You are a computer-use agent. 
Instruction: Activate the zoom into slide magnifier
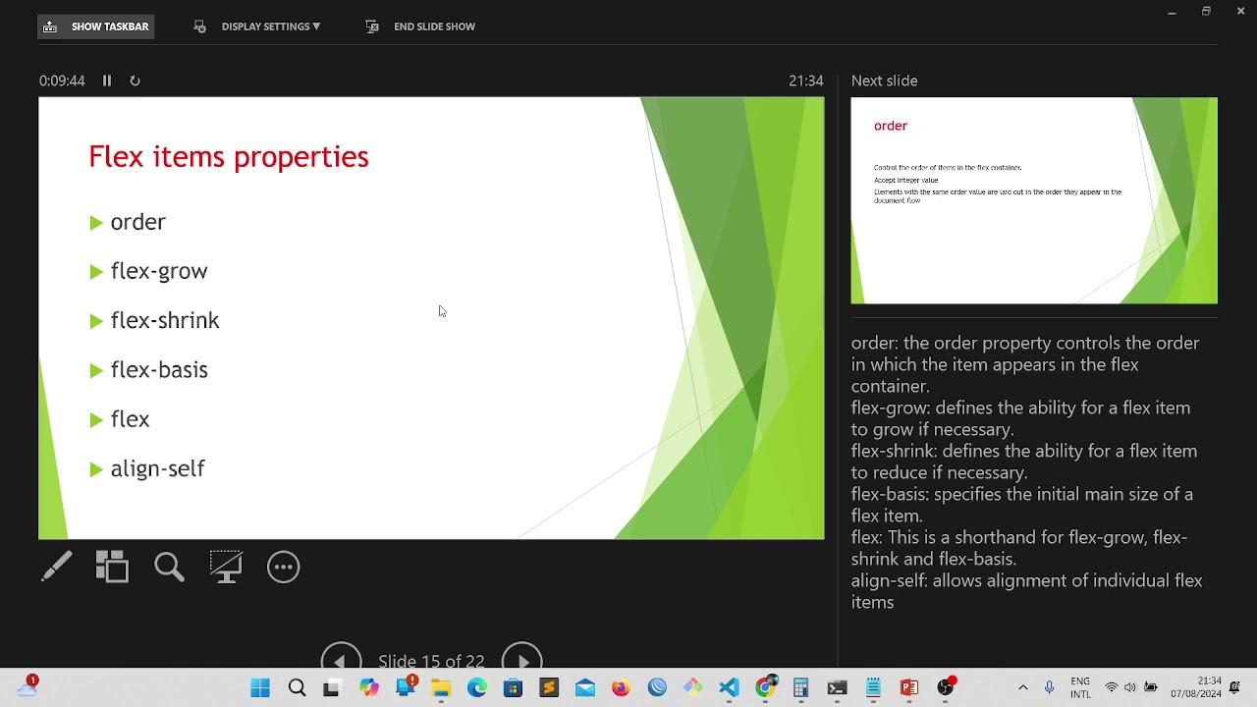[x=169, y=567]
